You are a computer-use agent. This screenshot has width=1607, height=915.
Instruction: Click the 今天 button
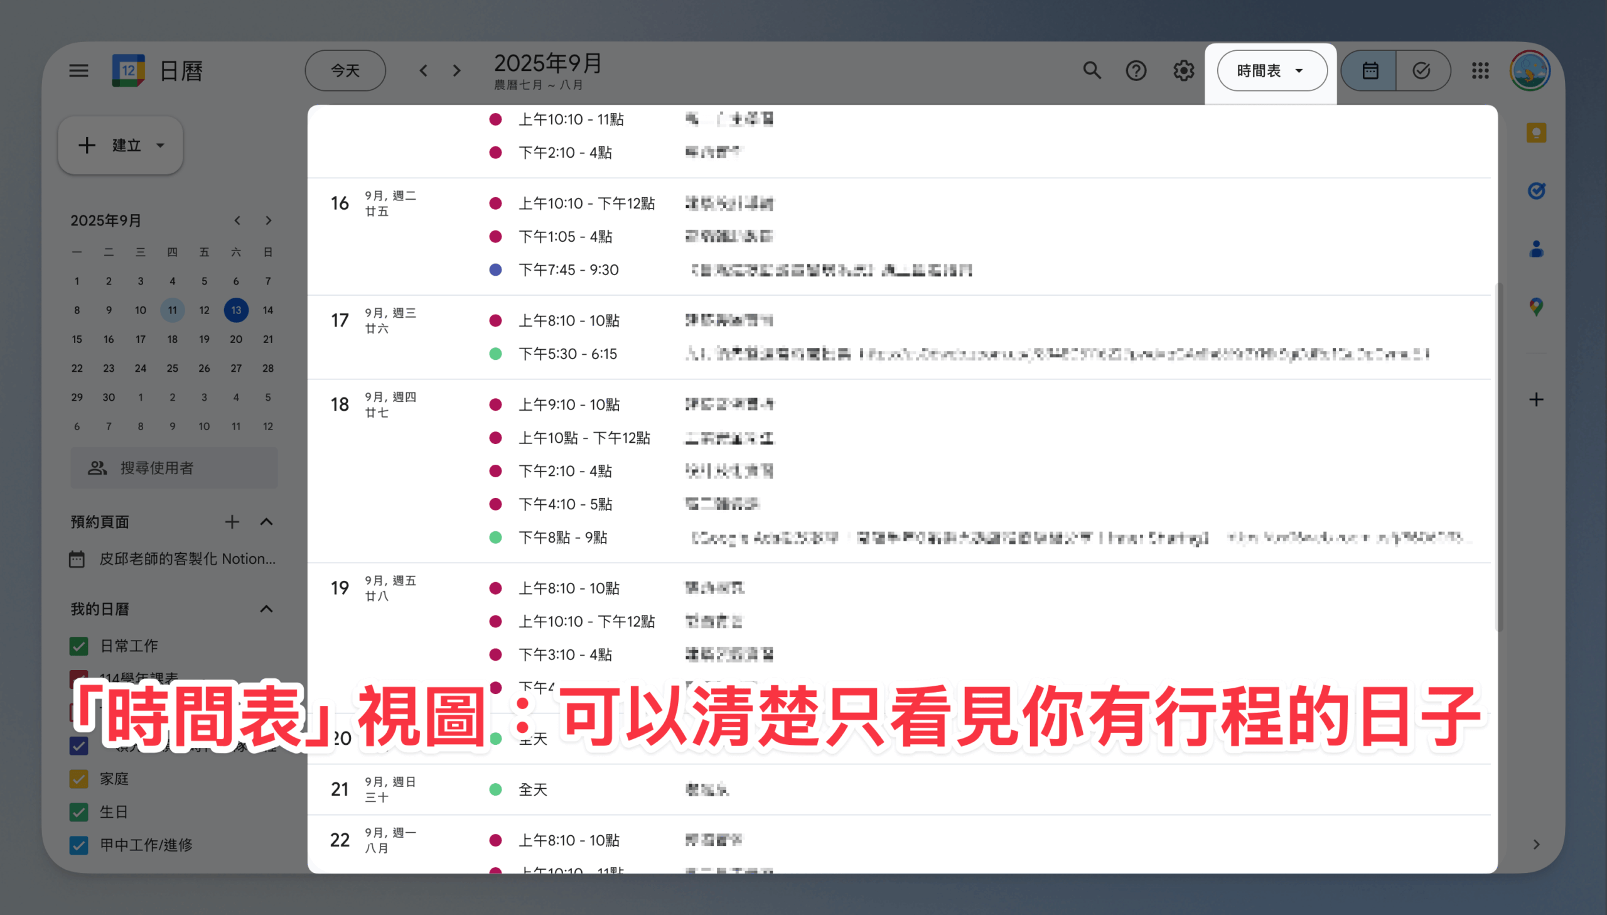pyautogui.click(x=345, y=70)
